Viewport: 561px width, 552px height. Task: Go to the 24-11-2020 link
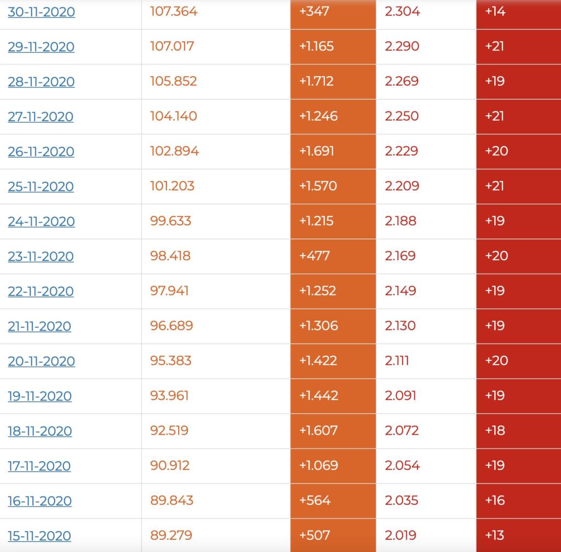(41, 221)
